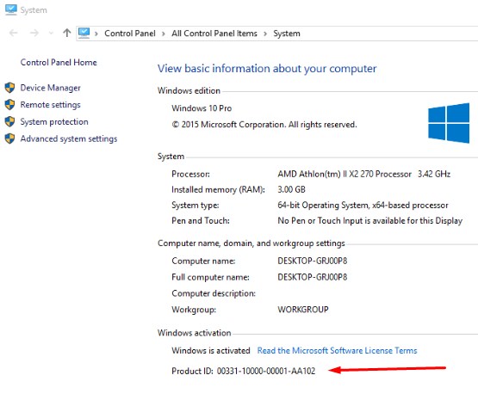Click 'Computer name, domain, and workgroup settings' header

click(251, 243)
